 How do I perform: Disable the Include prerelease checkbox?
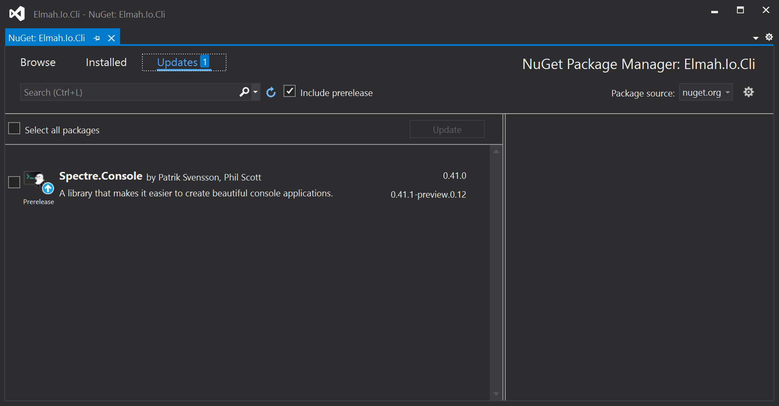[290, 91]
